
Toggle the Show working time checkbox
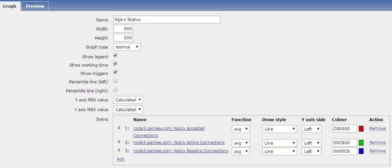115,64
